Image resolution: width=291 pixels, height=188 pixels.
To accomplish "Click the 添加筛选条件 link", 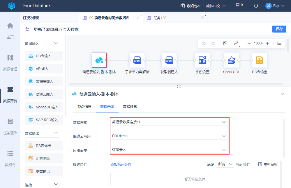I will (121, 164).
